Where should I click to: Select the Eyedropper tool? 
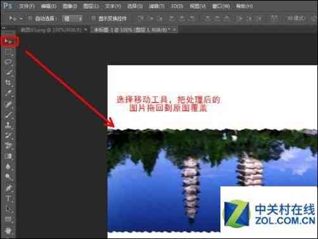click(x=8, y=93)
